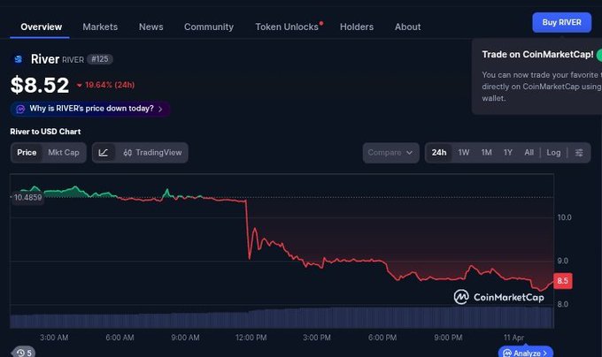
Task: Open the Token Unlocks tab
Action: click(287, 27)
